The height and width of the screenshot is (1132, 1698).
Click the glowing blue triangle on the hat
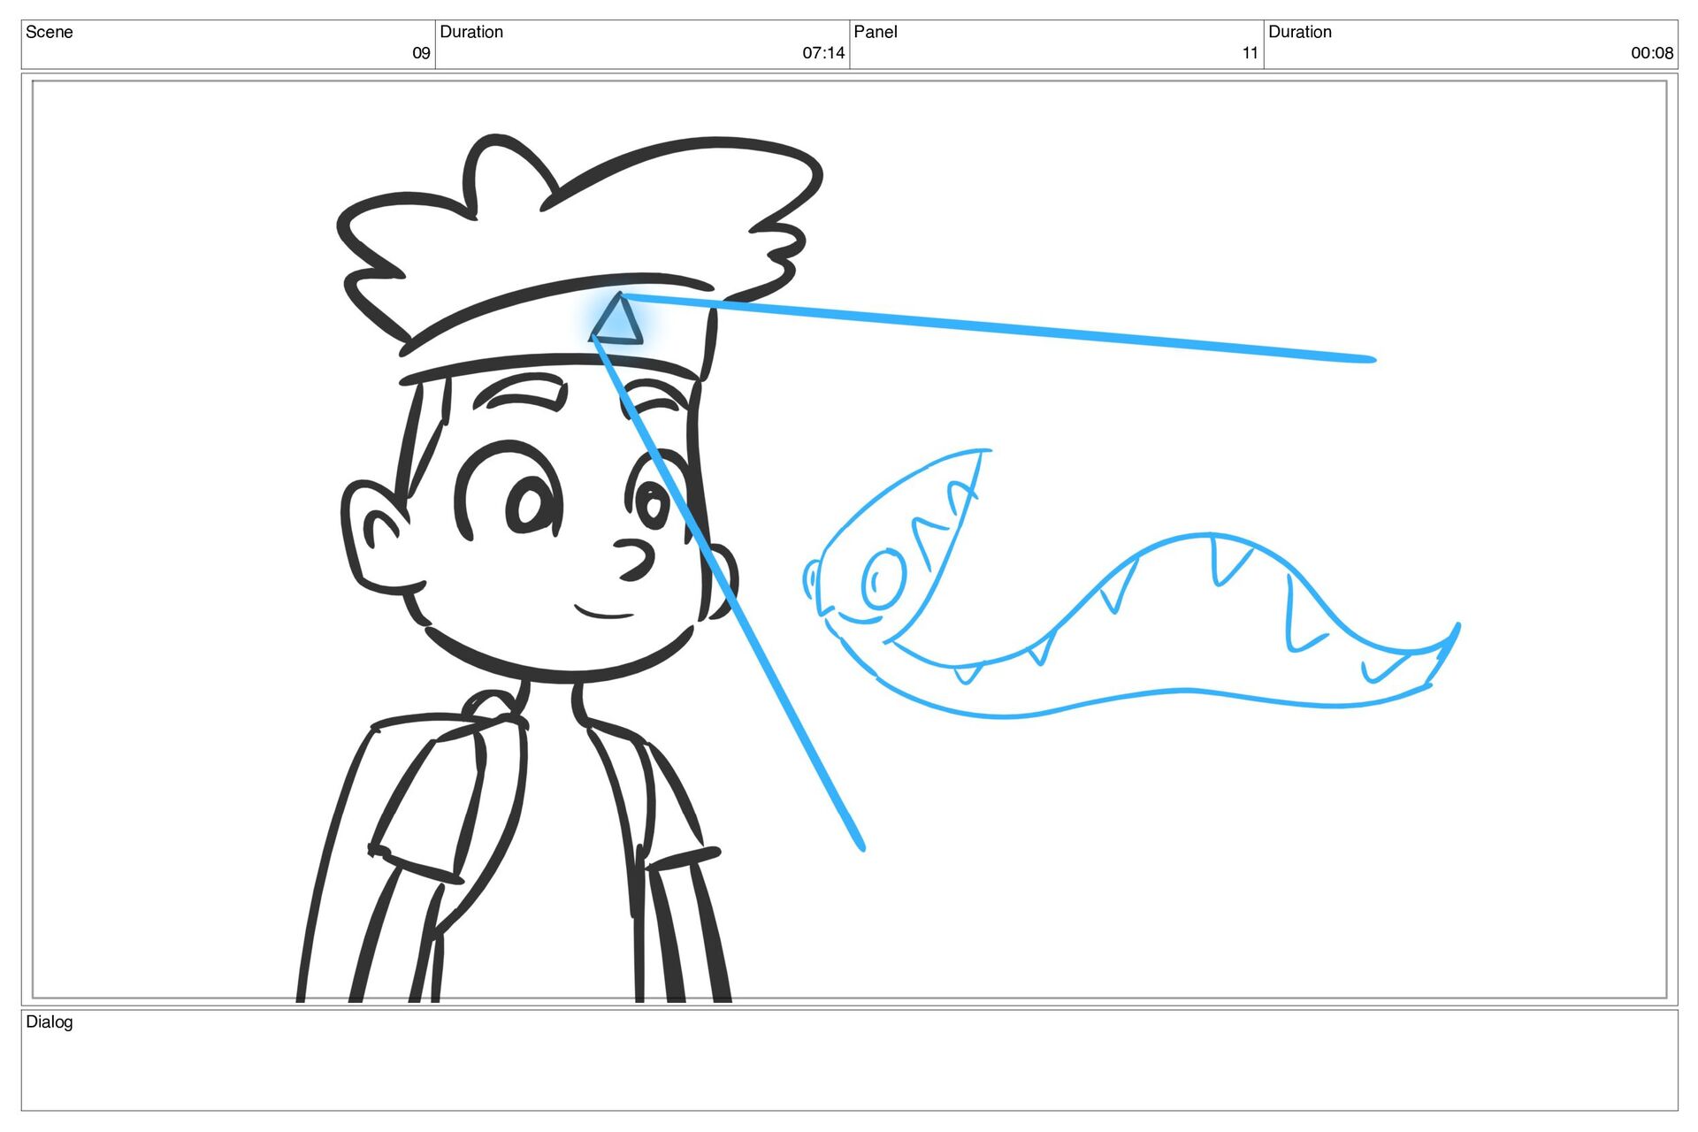[x=617, y=319]
